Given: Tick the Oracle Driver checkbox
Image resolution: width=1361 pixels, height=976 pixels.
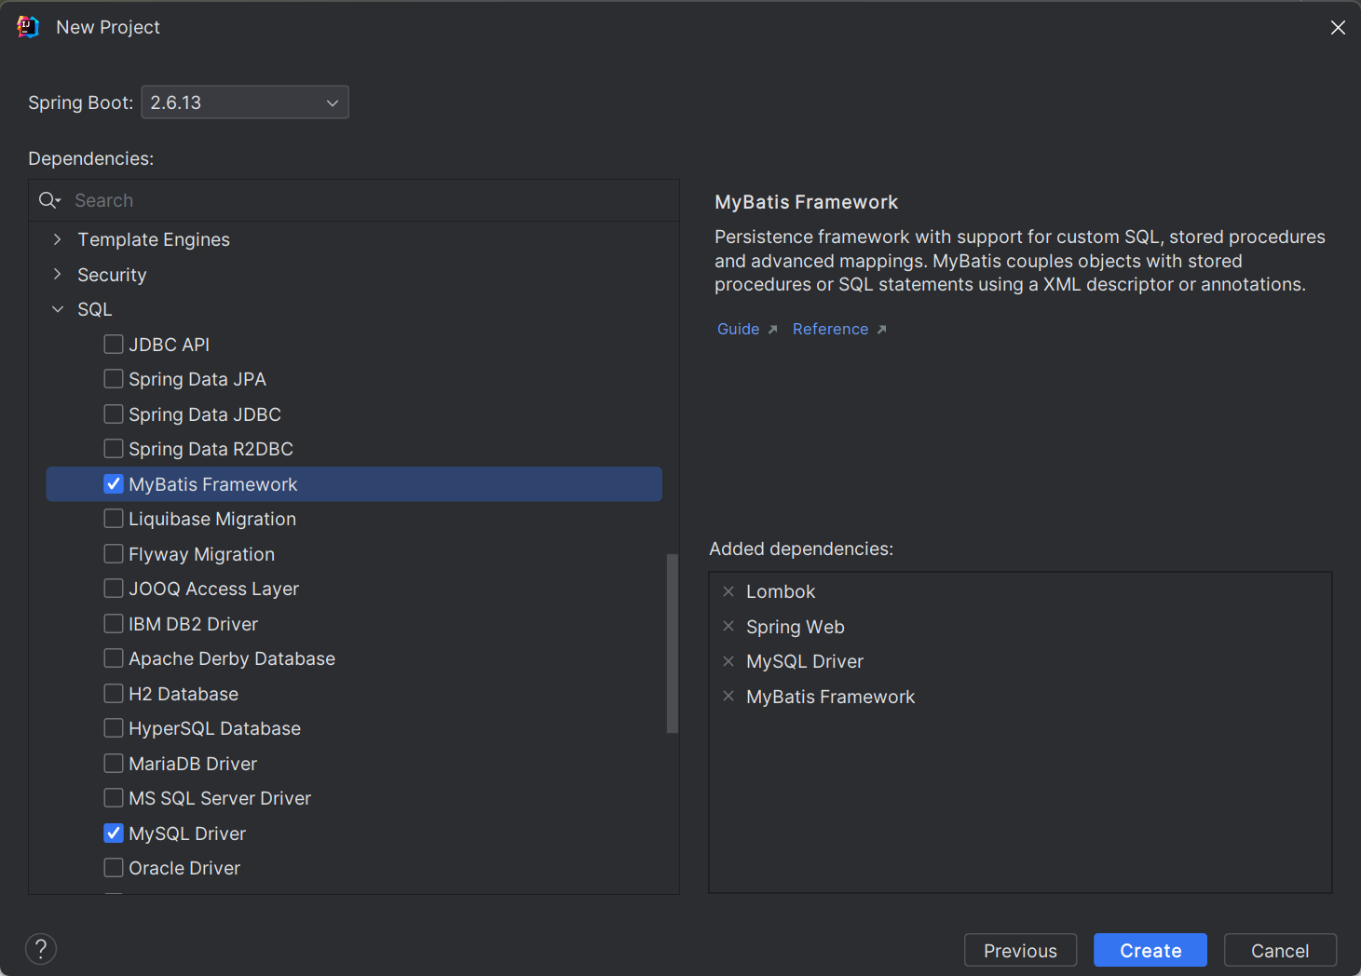Looking at the screenshot, I should pyautogui.click(x=114, y=868).
